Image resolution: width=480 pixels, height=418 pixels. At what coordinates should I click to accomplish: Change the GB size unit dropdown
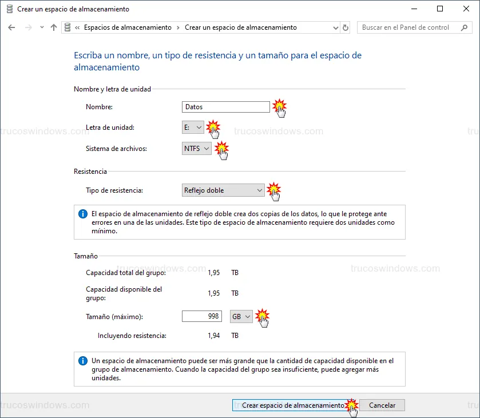coord(241,317)
